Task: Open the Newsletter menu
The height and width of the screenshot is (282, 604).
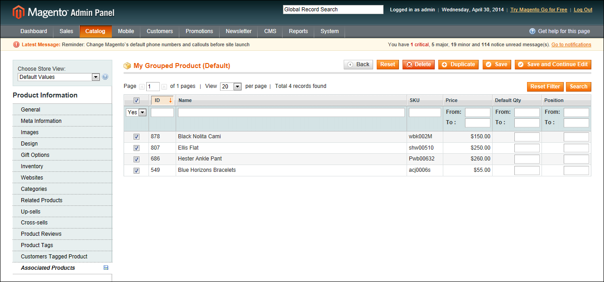Action: (x=239, y=31)
